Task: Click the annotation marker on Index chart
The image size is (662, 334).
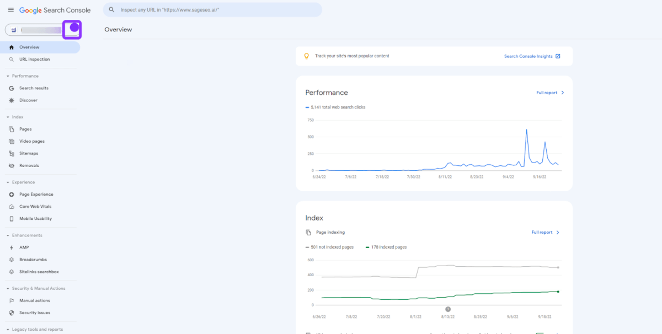Action: click(x=448, y=309)
